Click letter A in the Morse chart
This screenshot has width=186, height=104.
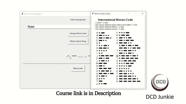pyautogui.click(x=97, y=33)
